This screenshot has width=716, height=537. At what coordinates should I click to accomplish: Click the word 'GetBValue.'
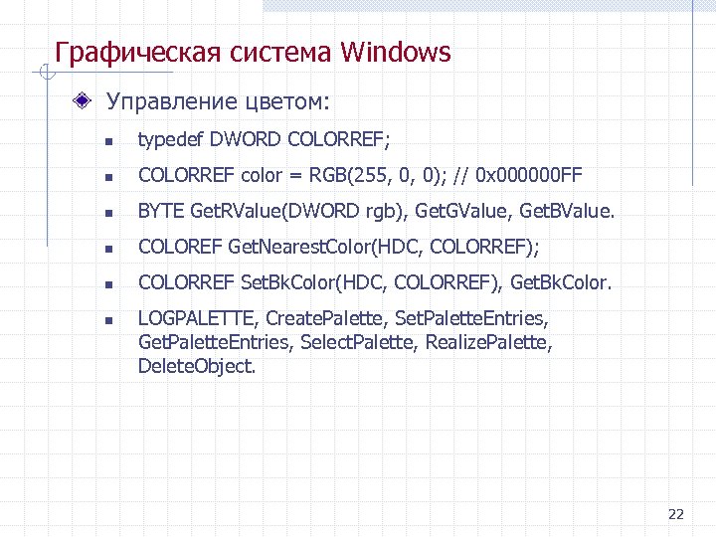pyautogui.click(x=567, y=211)
